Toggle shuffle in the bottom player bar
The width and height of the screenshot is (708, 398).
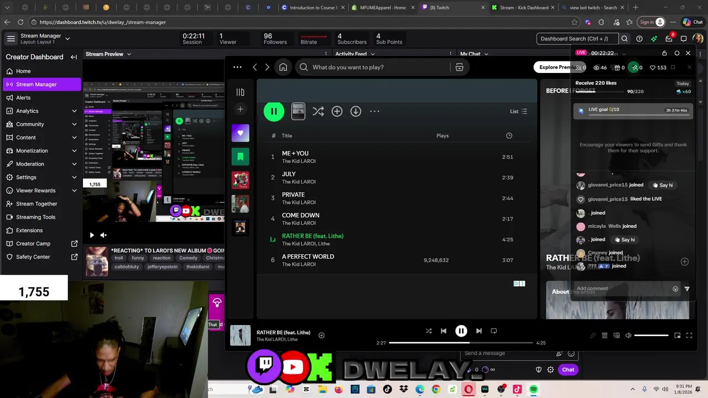[428, 331]
